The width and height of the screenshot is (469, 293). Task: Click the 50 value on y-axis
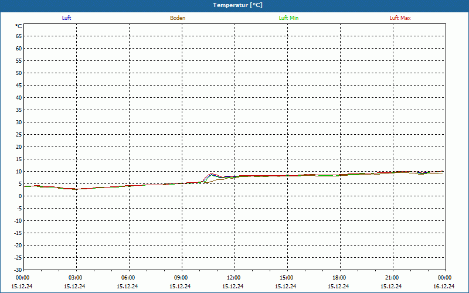pos(19,73)
